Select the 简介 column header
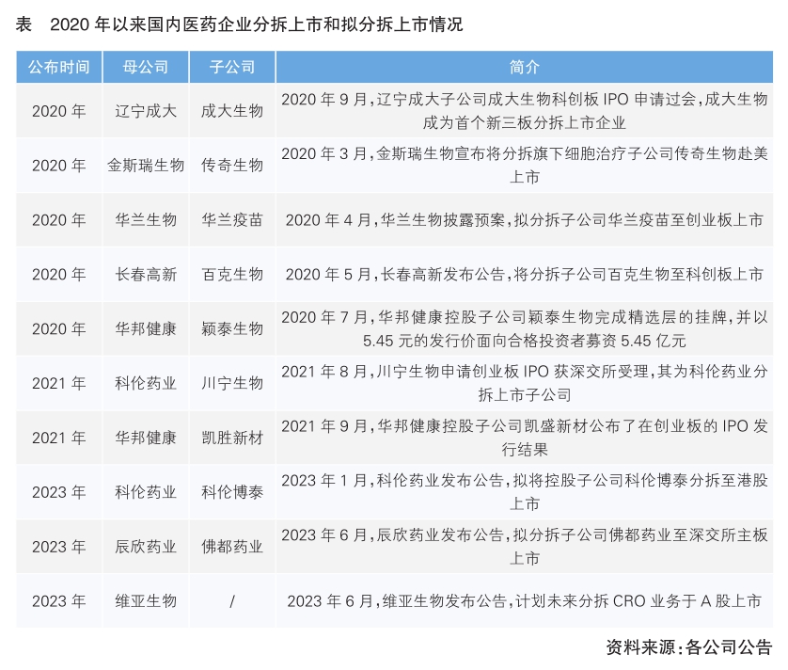788x670 pixels. coord(524,67)
